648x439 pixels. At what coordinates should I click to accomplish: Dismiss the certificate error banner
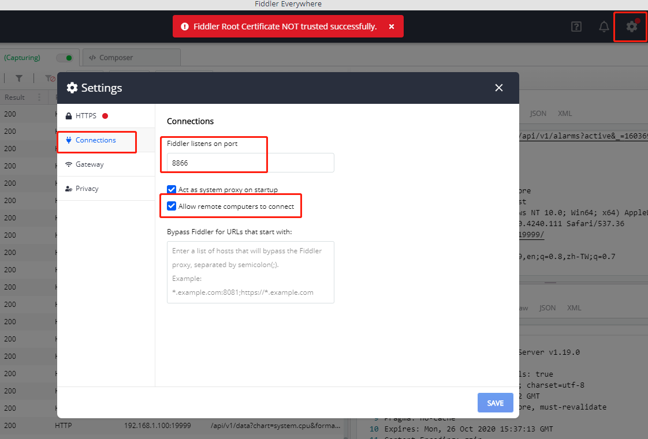392,27
